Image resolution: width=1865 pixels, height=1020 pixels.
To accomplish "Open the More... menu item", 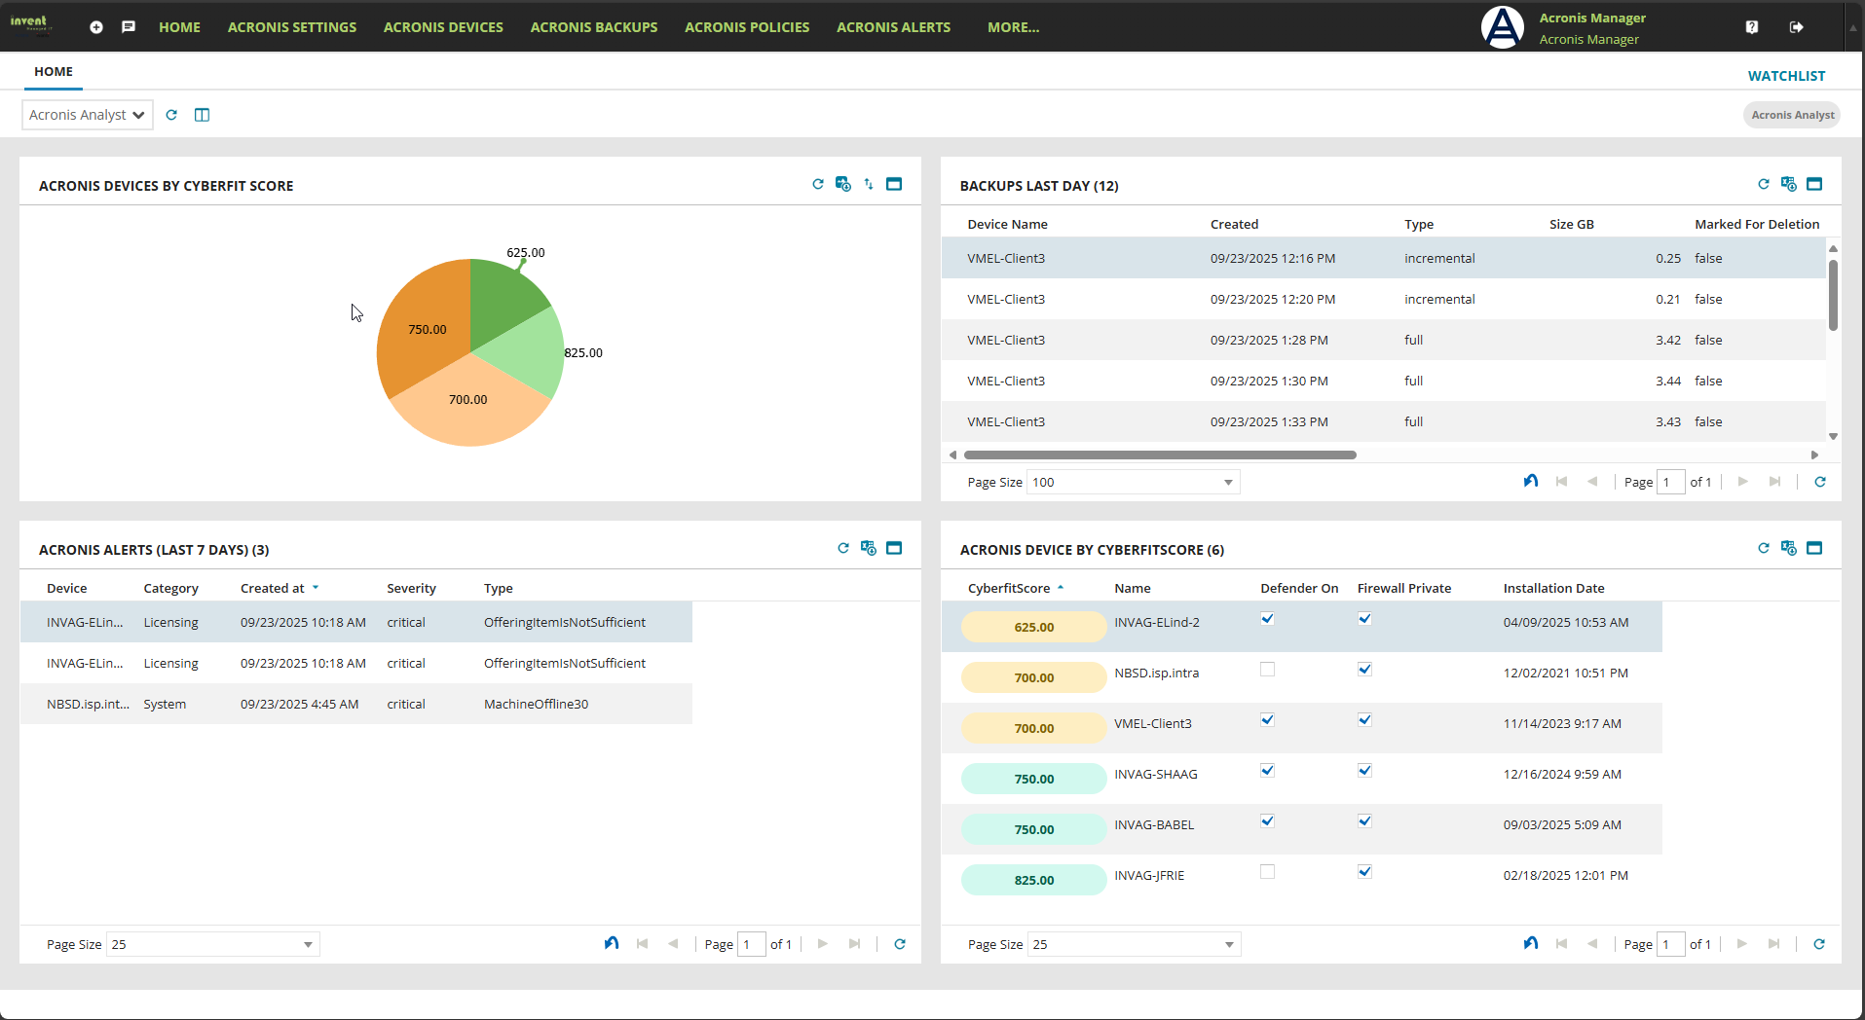I will pyautogui.click(x=1013, y=27).
